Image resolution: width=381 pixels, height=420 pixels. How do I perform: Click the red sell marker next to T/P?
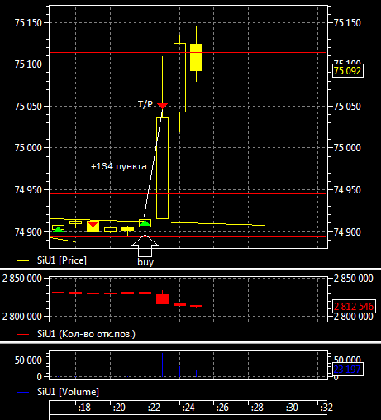(x=162, y=106)
